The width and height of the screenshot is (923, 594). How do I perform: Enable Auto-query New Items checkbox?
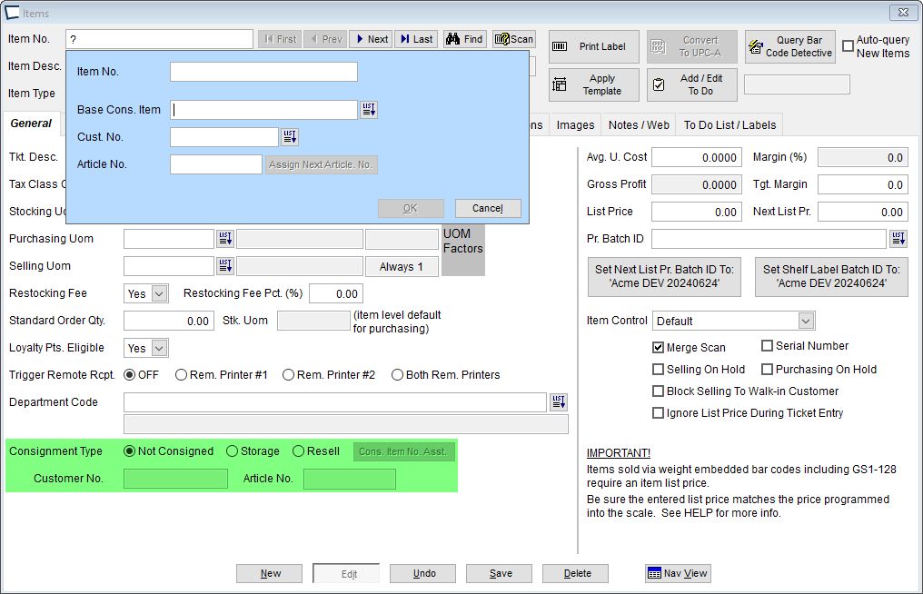[x=848, y=46]
